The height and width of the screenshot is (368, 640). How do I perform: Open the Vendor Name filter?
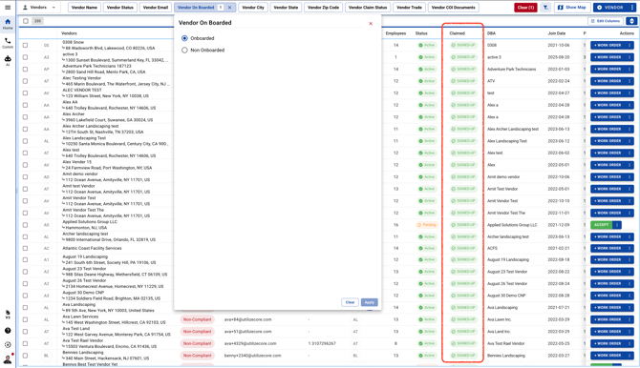click(84, 8)
